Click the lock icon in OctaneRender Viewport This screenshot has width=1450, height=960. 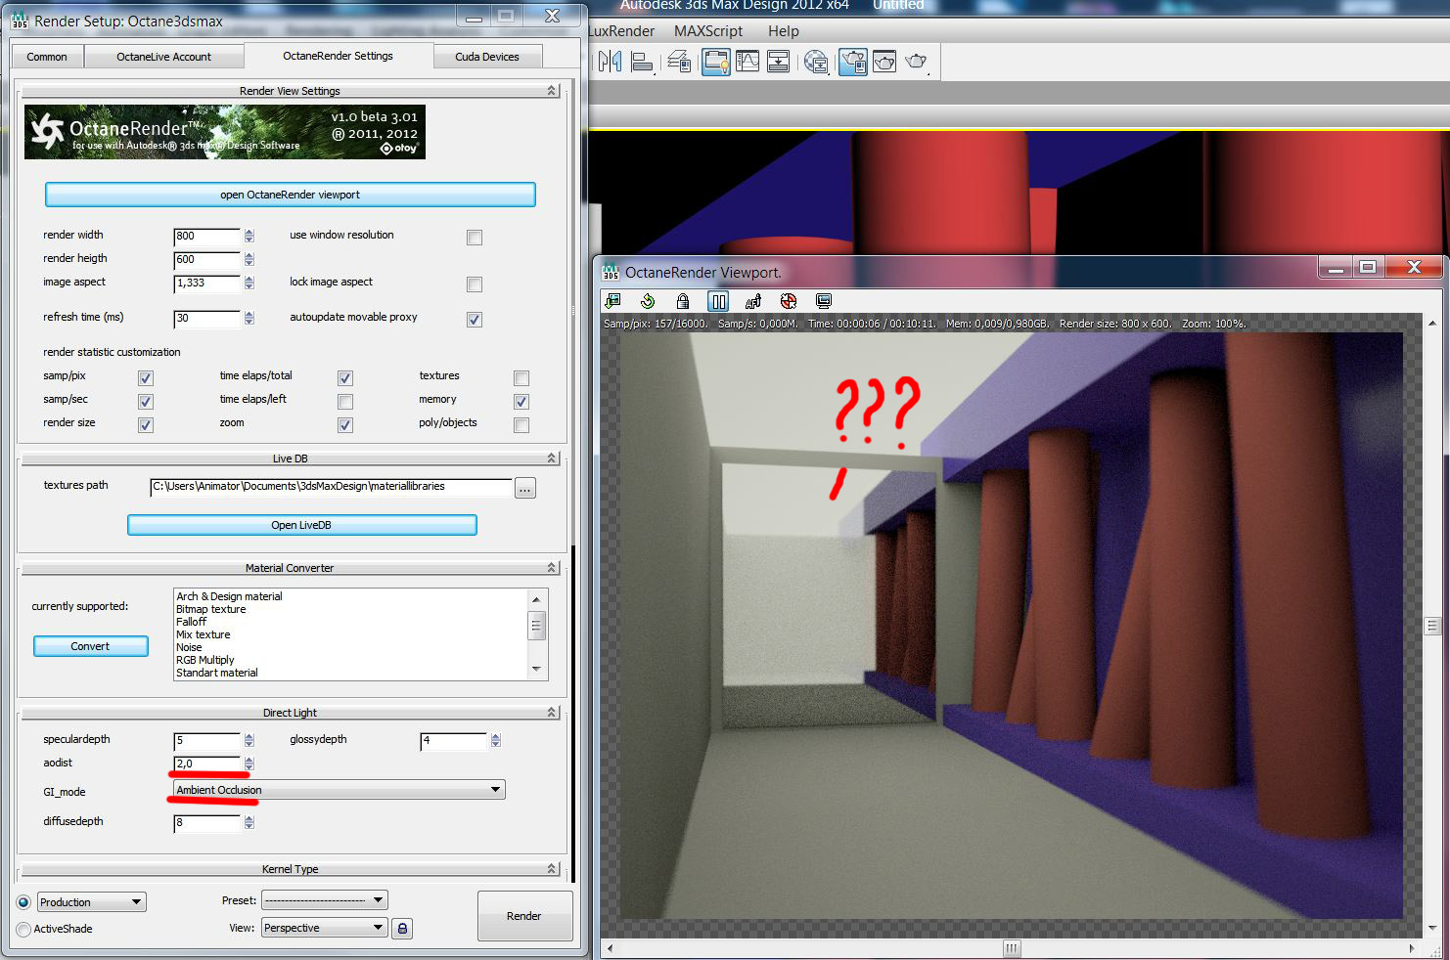[x=683, y=301]
